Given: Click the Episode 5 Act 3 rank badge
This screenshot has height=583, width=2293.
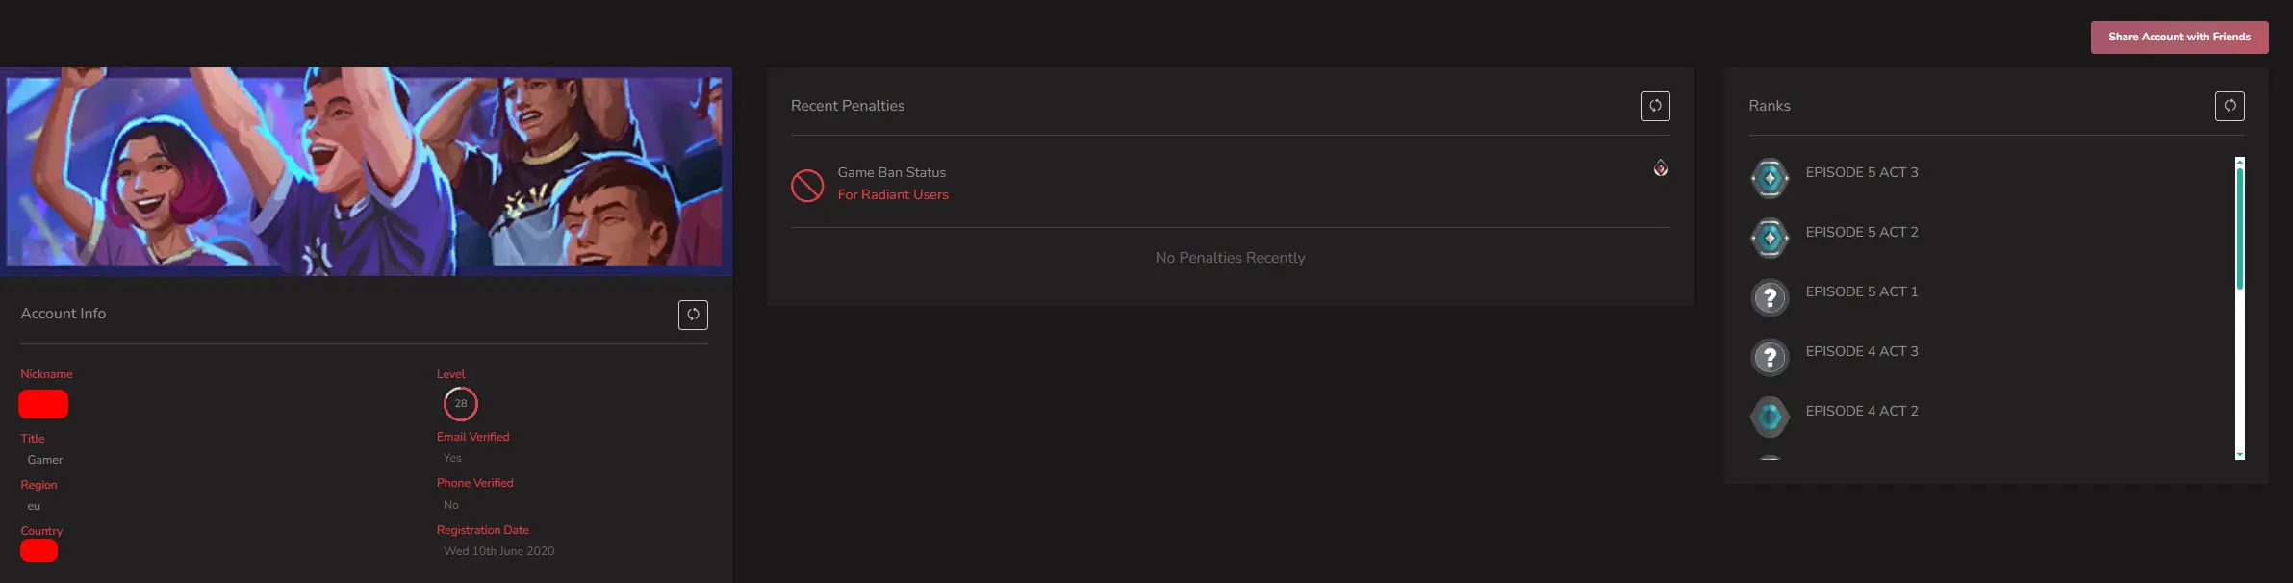Looking at the screenshot, I should coord(1770,178).
